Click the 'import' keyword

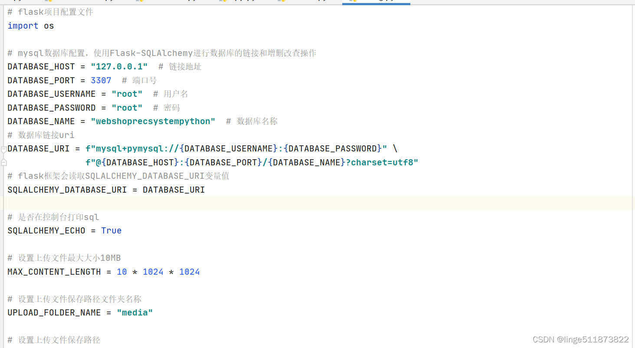pos(23,26)
